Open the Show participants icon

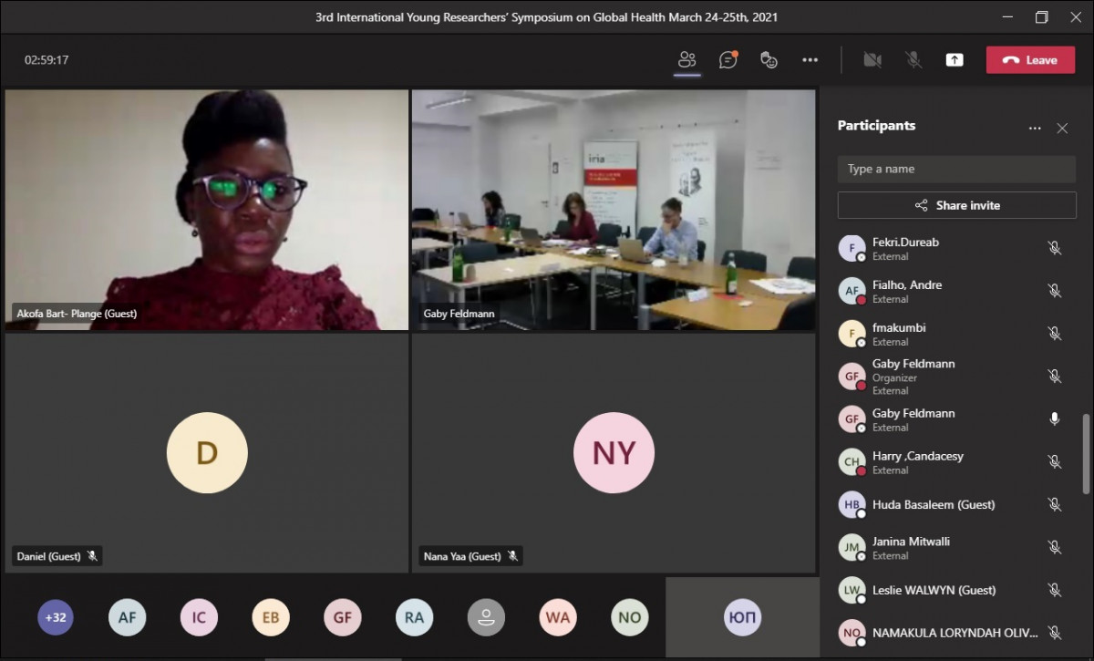(x=686, y=60)
